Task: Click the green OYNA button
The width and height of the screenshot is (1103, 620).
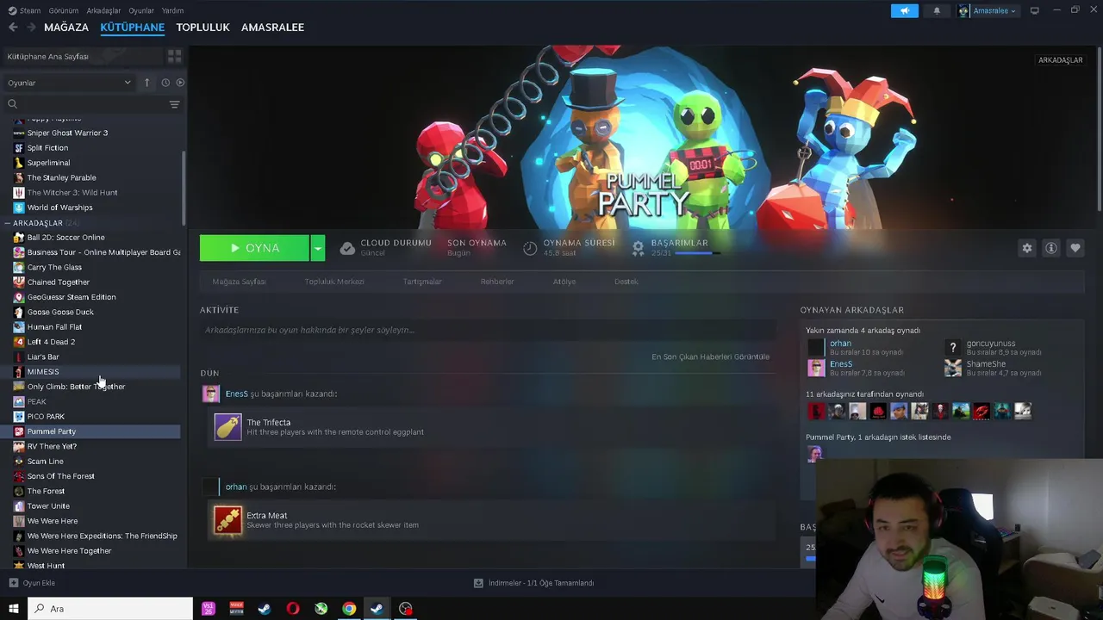Action: pos(254,248)
